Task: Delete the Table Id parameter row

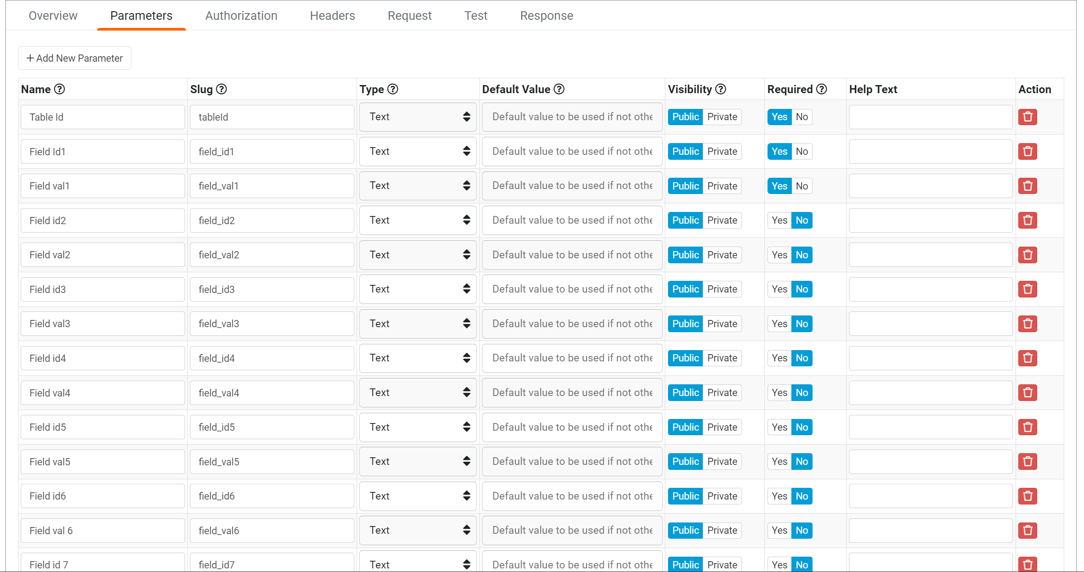Action: pos(1028,117)
